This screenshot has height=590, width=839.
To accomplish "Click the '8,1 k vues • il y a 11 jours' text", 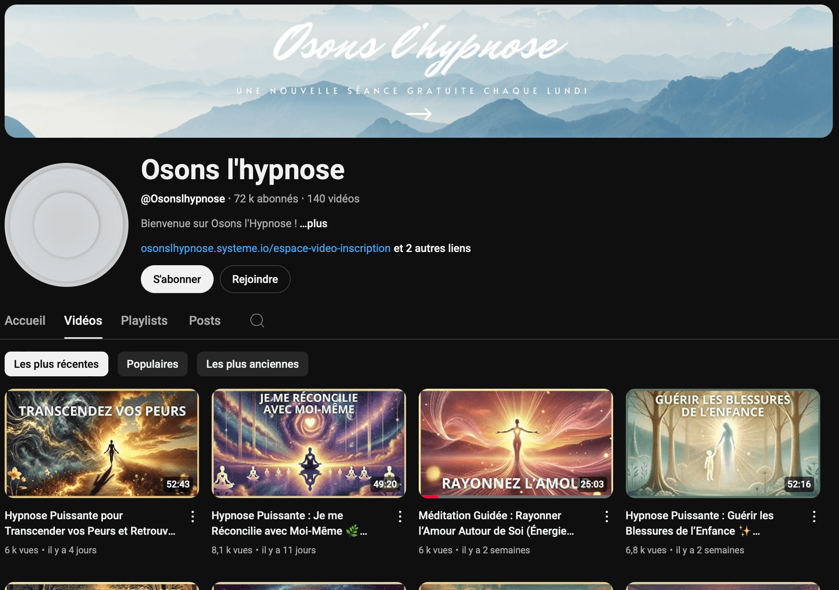I will [263, 550].
